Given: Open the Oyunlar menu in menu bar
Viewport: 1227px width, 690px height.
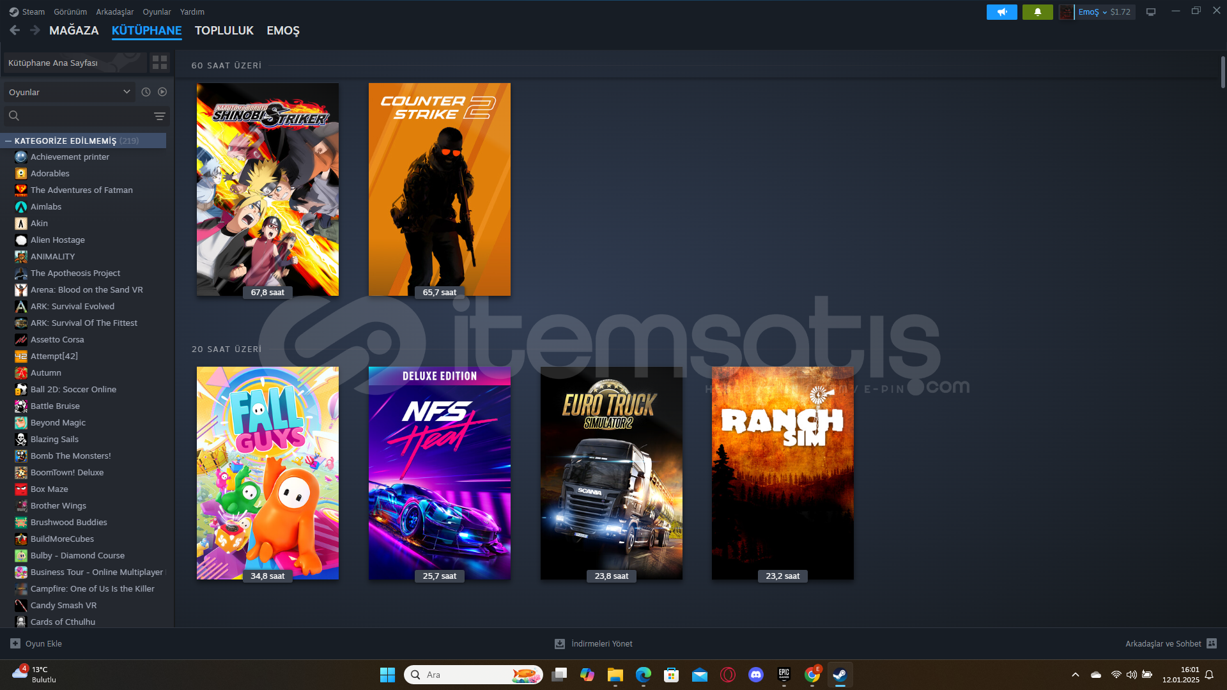Looking at the screenshot, I should (157, 11).
